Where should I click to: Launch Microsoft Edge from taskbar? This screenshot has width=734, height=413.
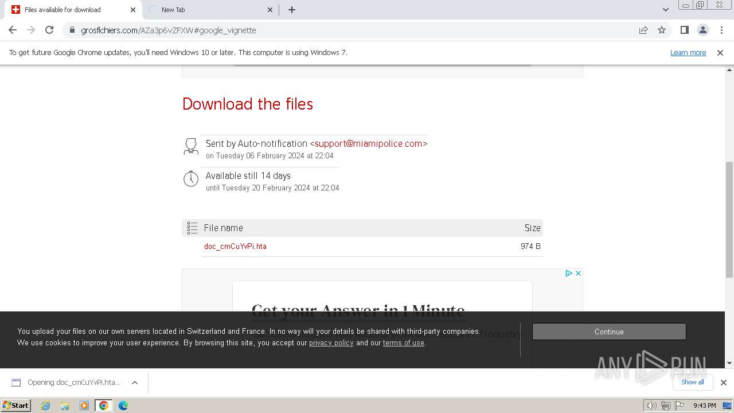pos(123,406)
